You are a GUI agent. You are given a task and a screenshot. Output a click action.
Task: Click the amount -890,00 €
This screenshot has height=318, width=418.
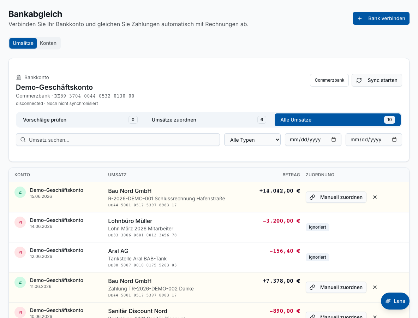pyautogui.click(x=285, y=311)
